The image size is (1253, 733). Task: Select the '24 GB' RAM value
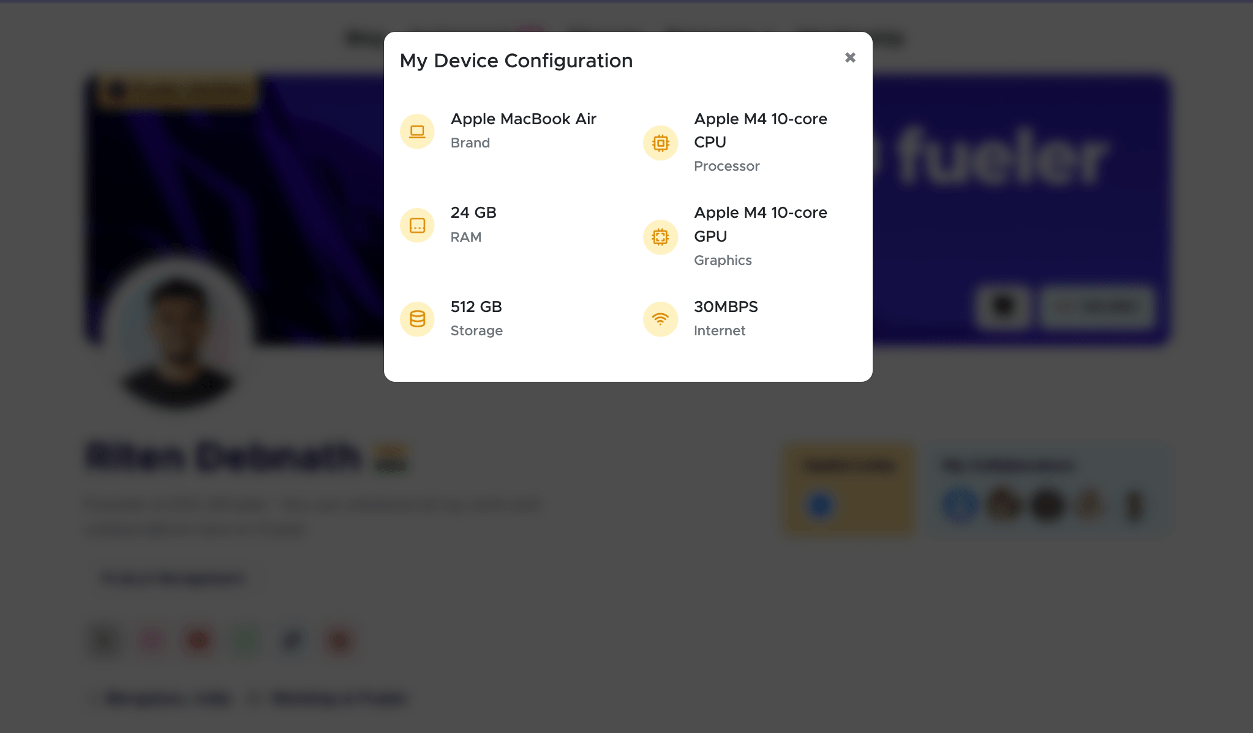coord(473,212)
